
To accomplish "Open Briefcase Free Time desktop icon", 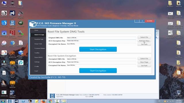I will point(12,64).
